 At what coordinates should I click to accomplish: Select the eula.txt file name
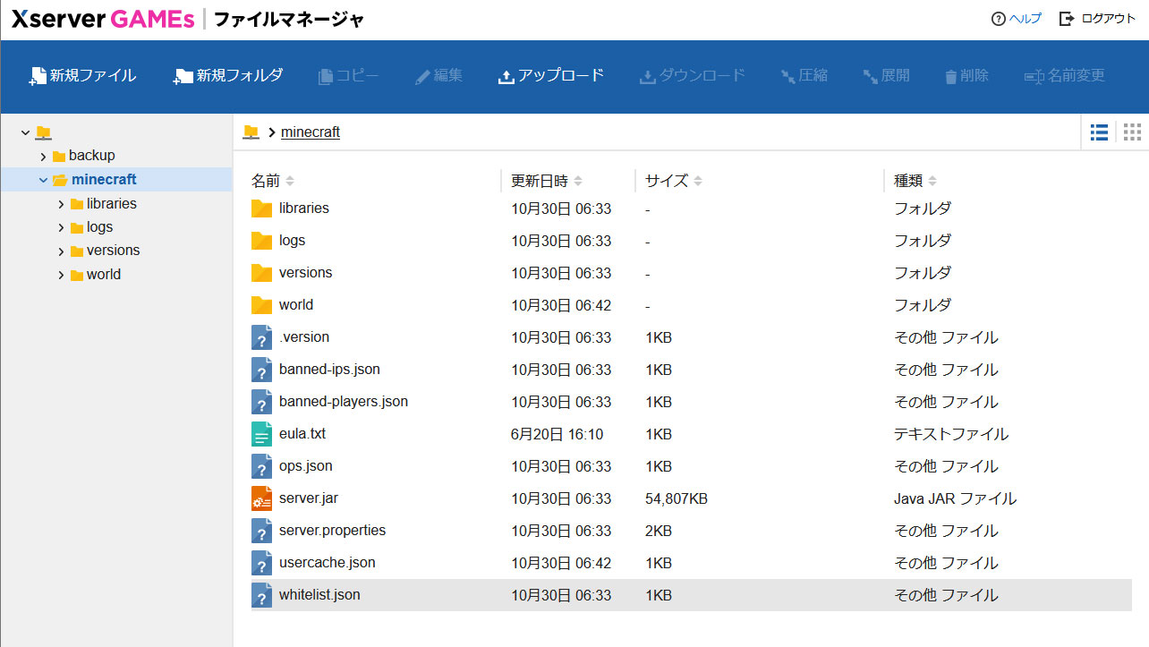point(302,434)
